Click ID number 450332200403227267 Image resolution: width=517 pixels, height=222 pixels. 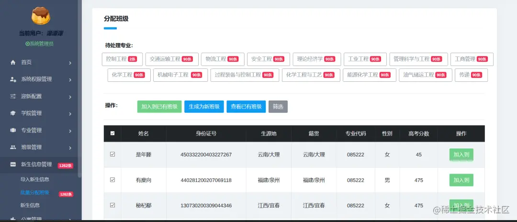coord(206,155)
